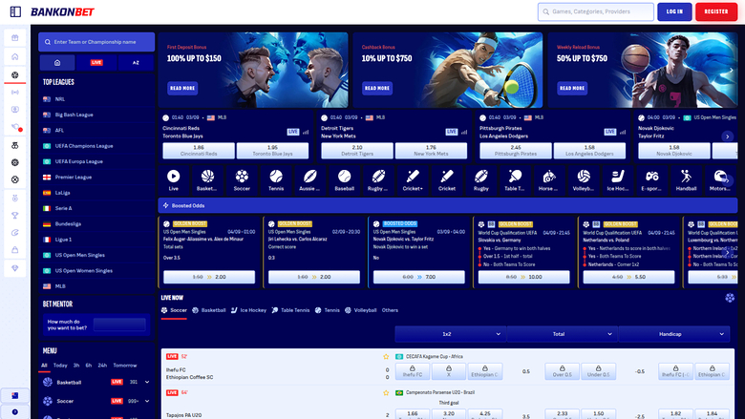The height and width of the screenshot is (419, 745).
Task: Select the Basketball sport icon
Action: click(207, 180)
